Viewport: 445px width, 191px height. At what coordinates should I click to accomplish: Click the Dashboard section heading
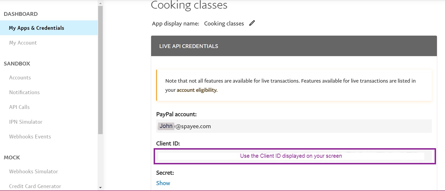click(x=21, y=14)
